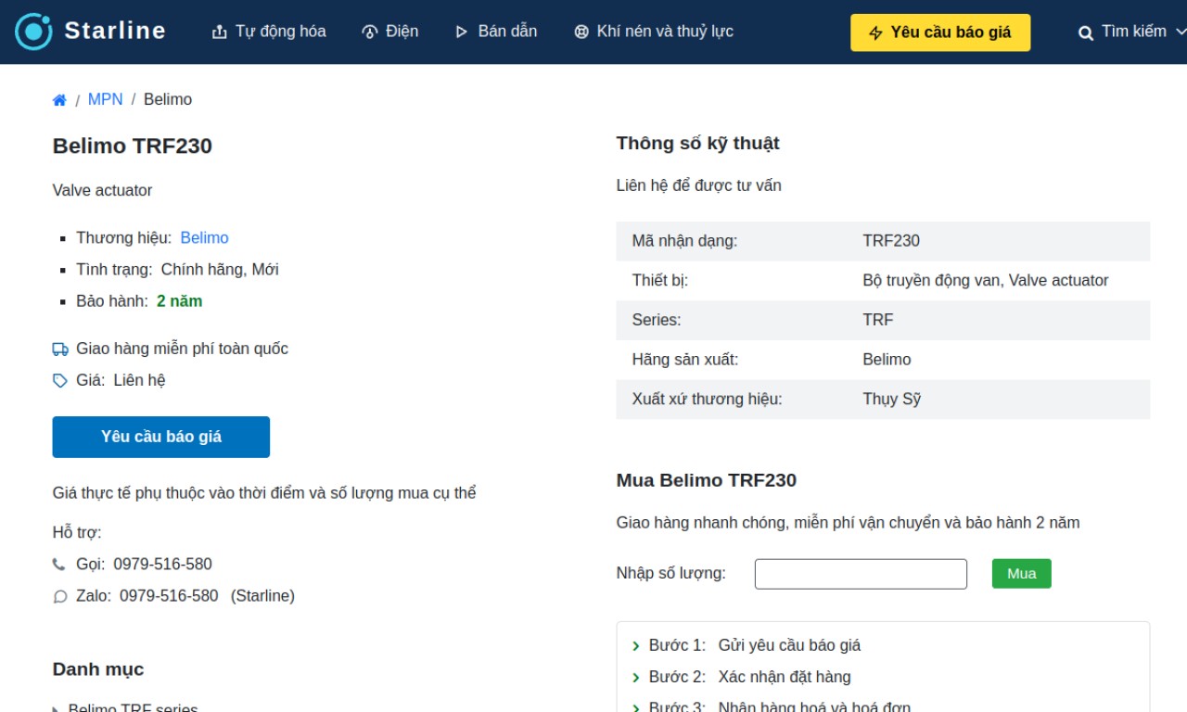
Task: Click the TRF value in Series row
Action: click(x=878, y=320)
